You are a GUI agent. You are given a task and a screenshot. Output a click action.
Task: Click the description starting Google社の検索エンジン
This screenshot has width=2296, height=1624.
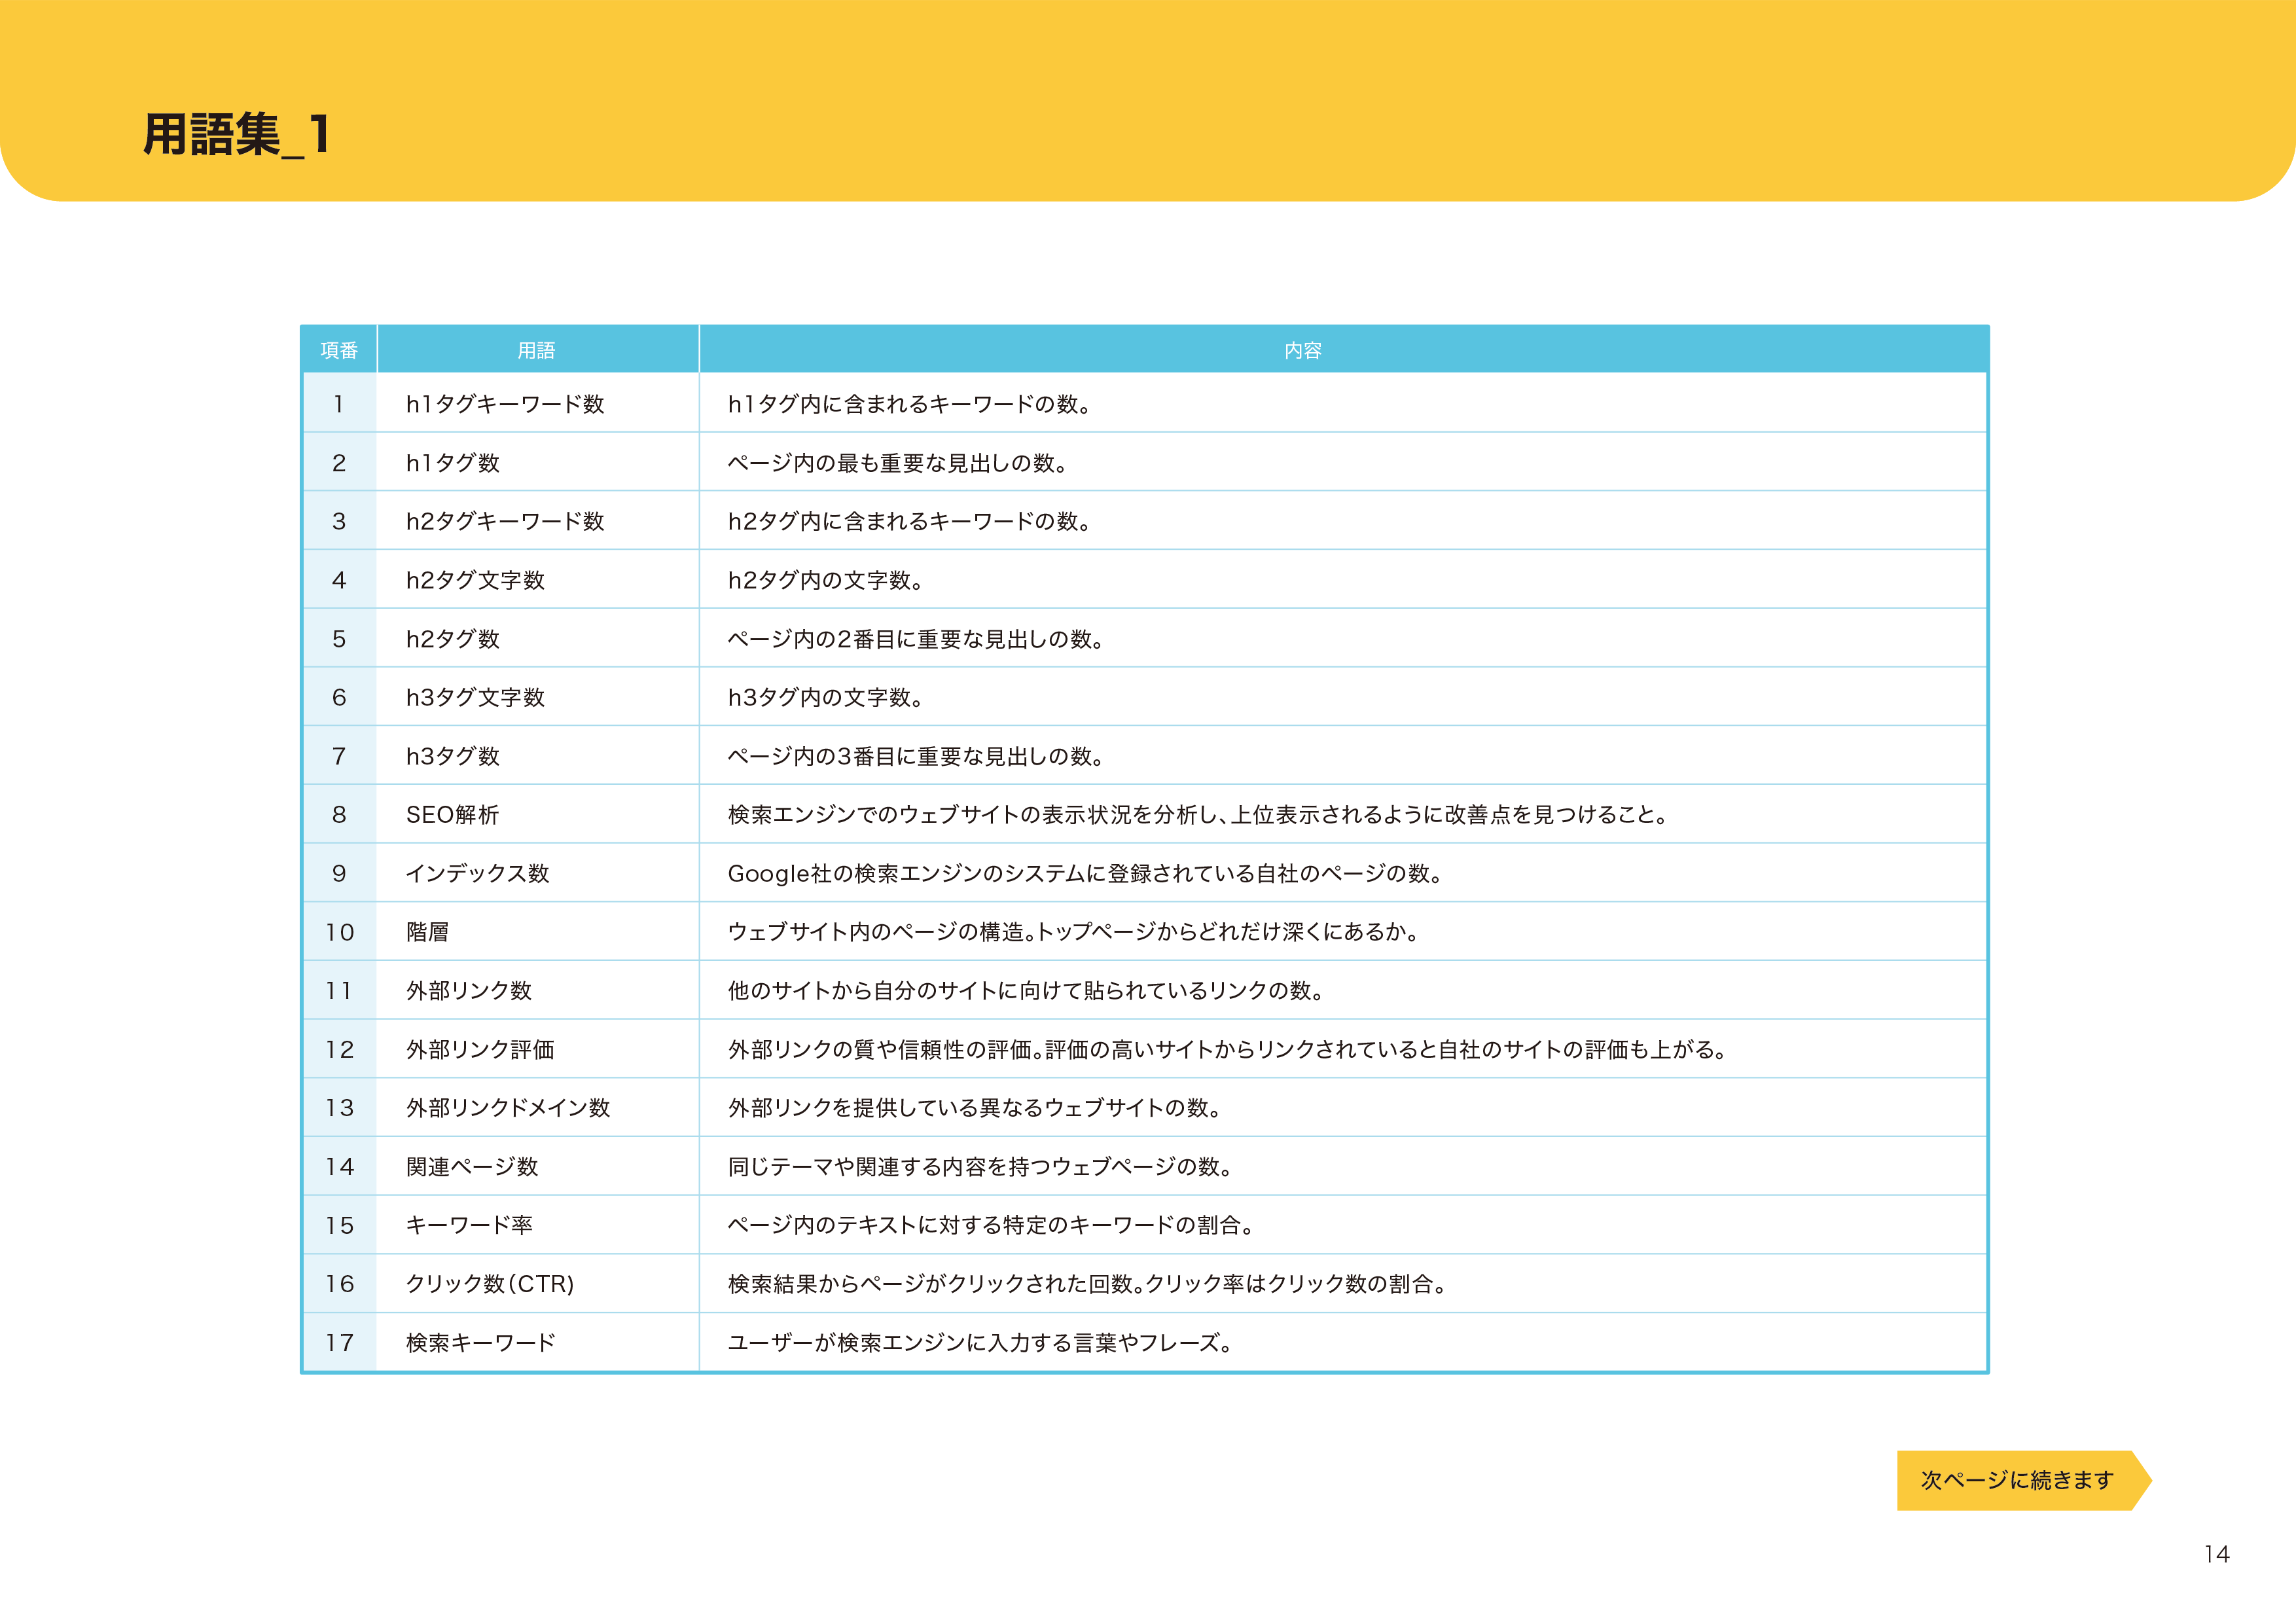1086,873
